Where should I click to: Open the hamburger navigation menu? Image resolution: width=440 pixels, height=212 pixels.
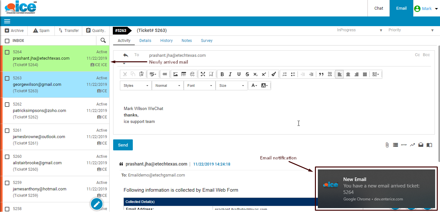click(7, 21)
